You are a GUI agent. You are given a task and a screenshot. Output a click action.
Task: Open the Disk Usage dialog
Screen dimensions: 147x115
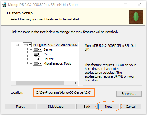(56, 107)
